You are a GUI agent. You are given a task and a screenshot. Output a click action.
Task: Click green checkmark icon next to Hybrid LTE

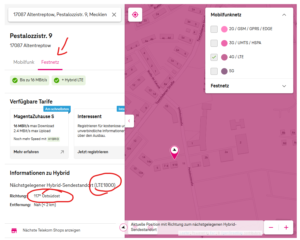pos(56,80)
